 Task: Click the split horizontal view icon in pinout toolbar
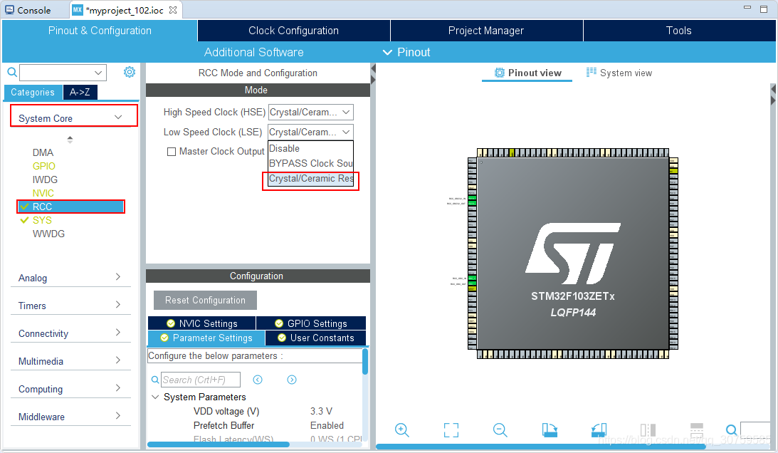pyautogui.click(x=697, y=429)
